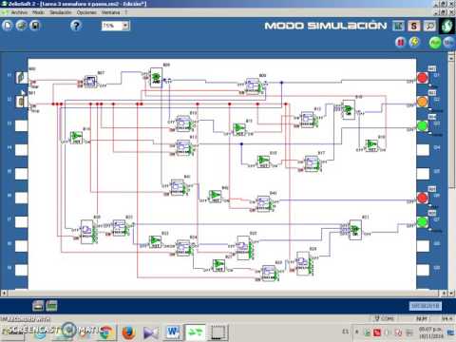
Task: Select the B08 timer block
Action: tap(253, 86)
